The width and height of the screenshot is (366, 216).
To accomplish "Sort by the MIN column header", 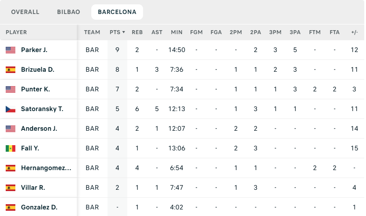I will (176, 32).
